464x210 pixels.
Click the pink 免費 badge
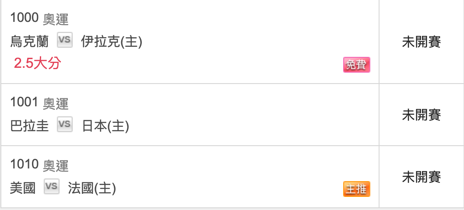(x=357, y=65)
